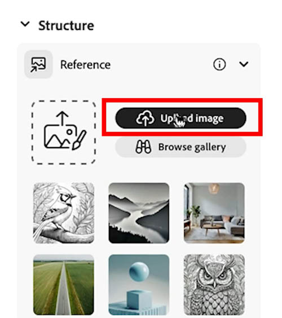Expand the Reference dropdown chevron
282x318 pixels.
[244, 64]
